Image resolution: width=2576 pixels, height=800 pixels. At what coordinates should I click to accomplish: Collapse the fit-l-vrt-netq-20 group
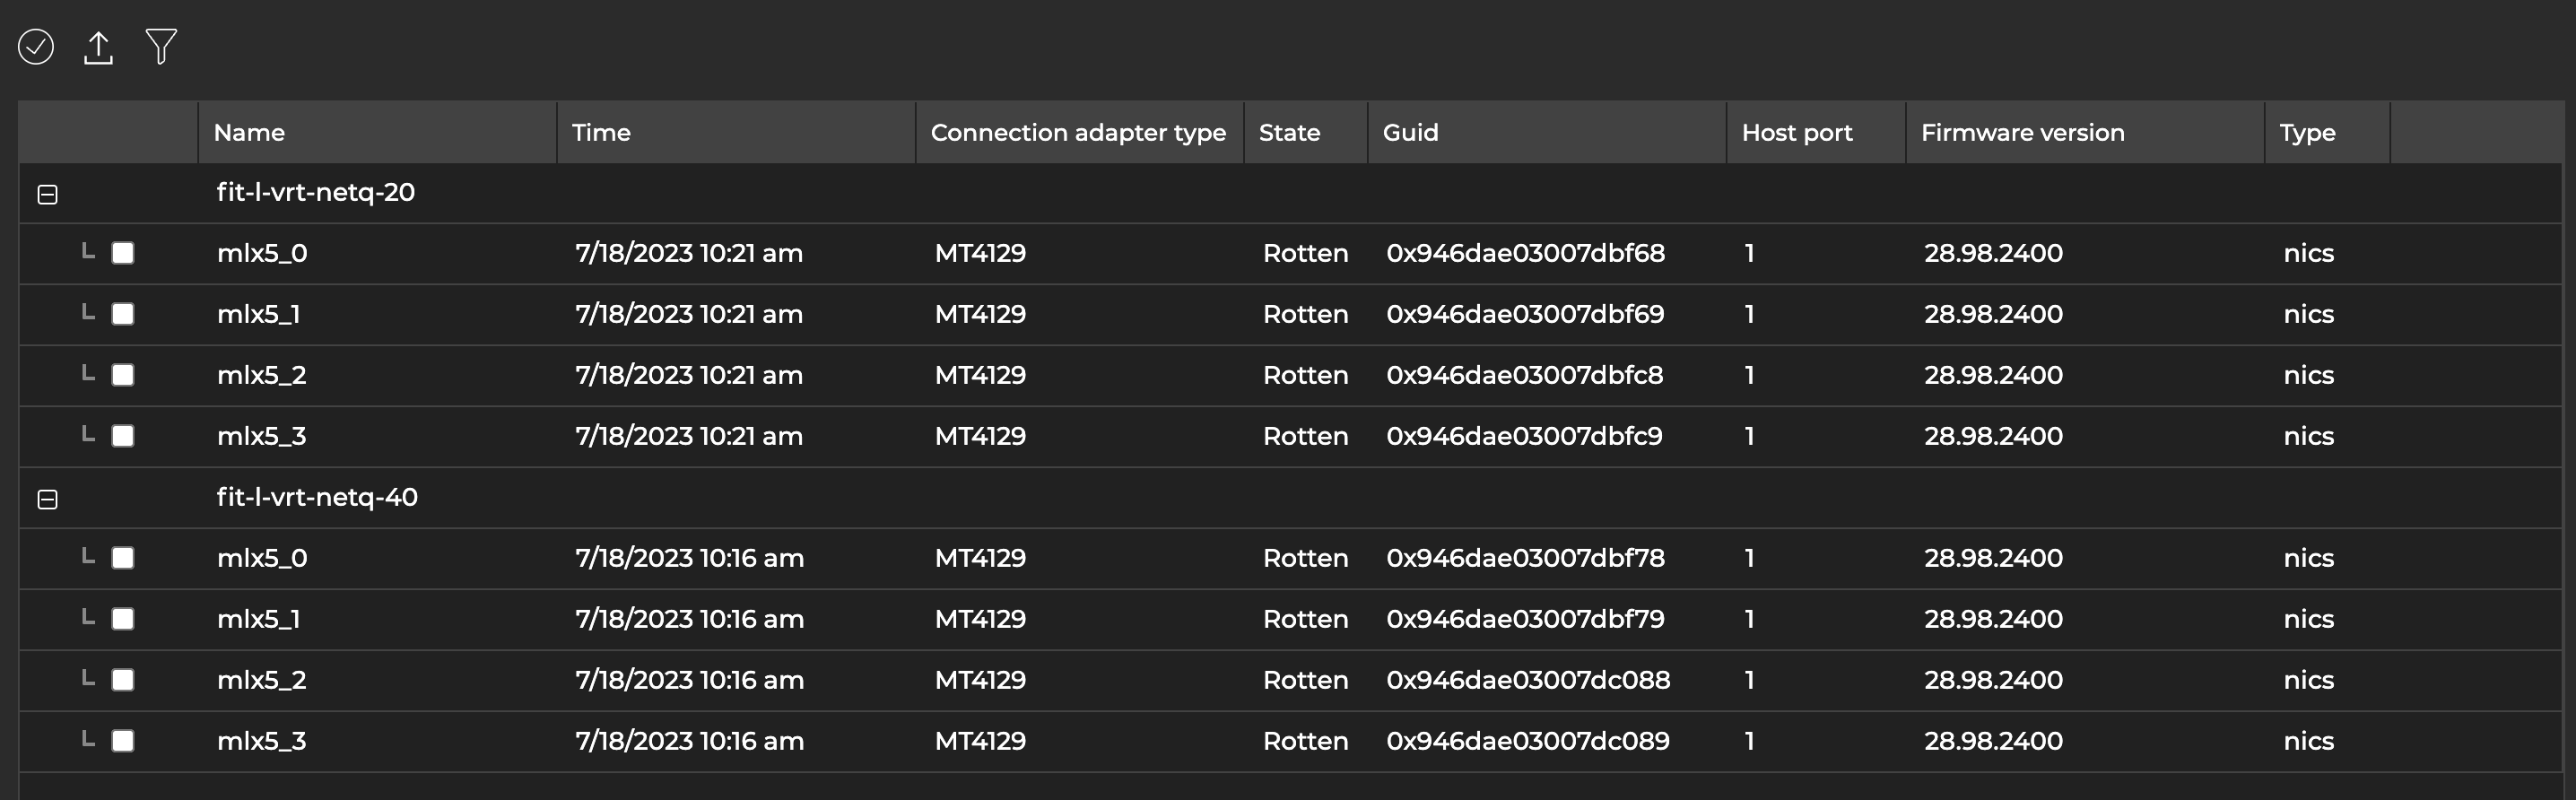47,194
